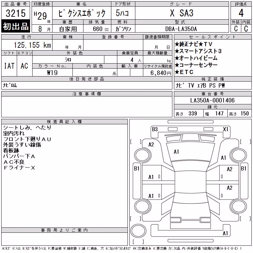Click the X1 damage mark on the diagram

pyautogui.click(x=225, y=129)
